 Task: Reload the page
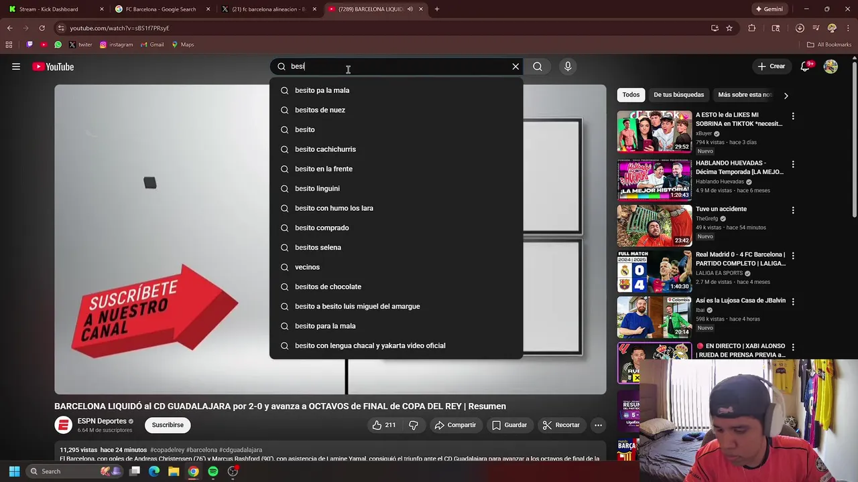[x=42, y=28]
